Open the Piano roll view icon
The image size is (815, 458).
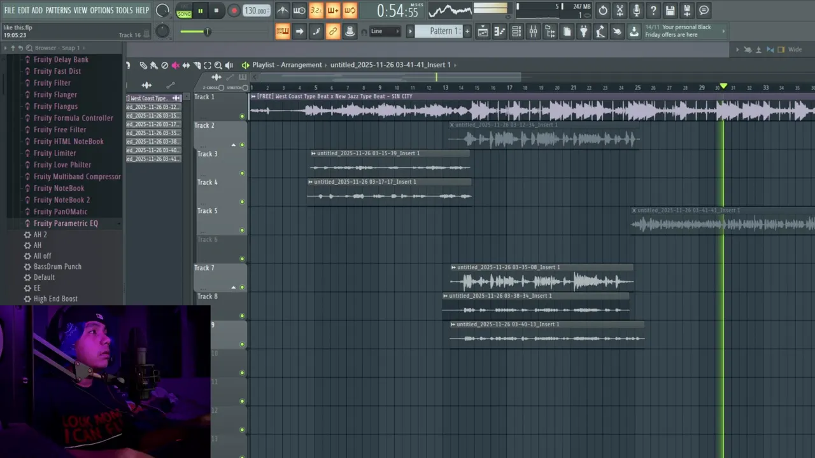coord(500,31)
